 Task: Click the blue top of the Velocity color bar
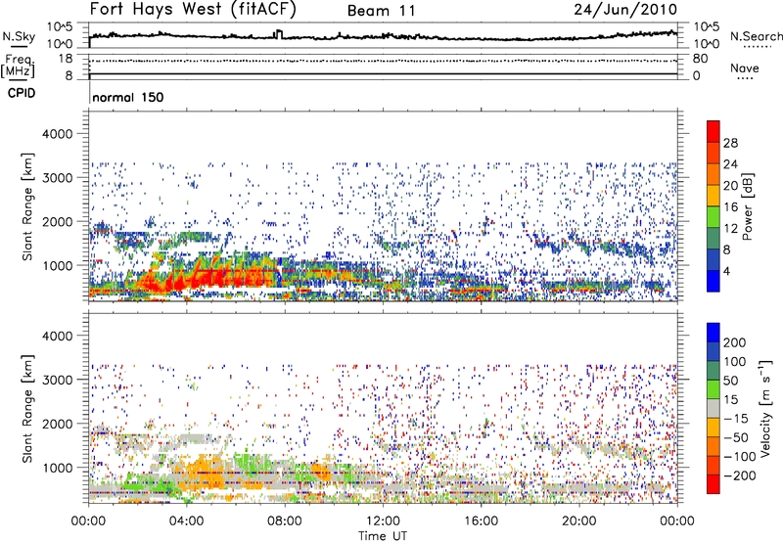(x=714, y=333)
